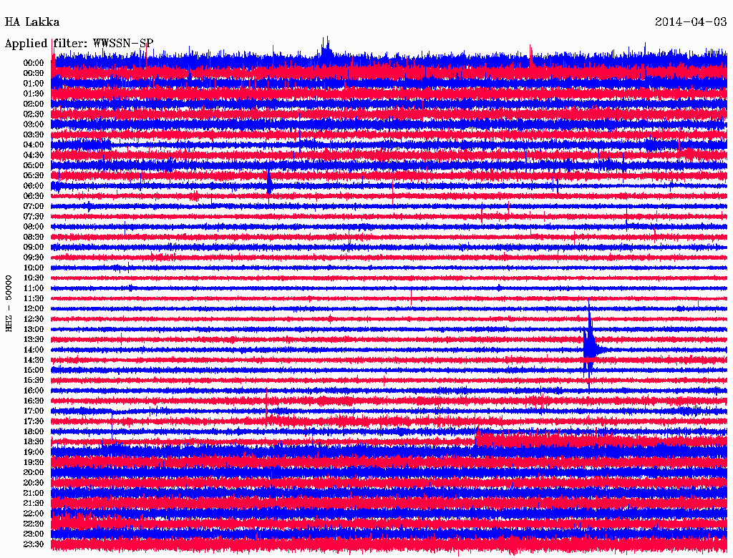Select the 06:00 time label

click(34, 185)
